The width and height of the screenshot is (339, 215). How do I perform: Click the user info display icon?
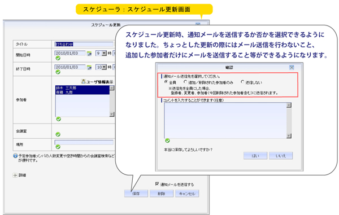[83, 81]
